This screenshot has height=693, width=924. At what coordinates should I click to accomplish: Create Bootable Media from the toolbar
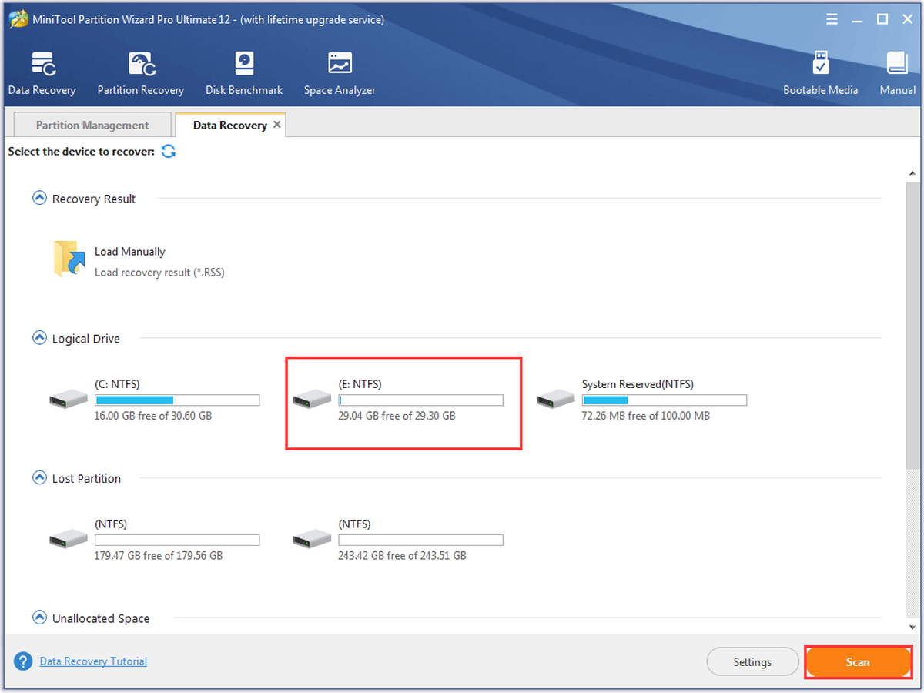(x=821, y=64)
